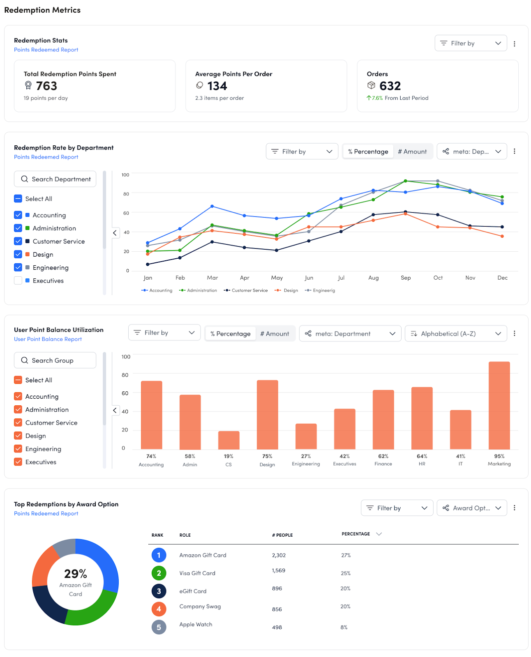Open User Point Balance Utilization kebab menu
The image size is (531, 657).
tap(514, 333)
